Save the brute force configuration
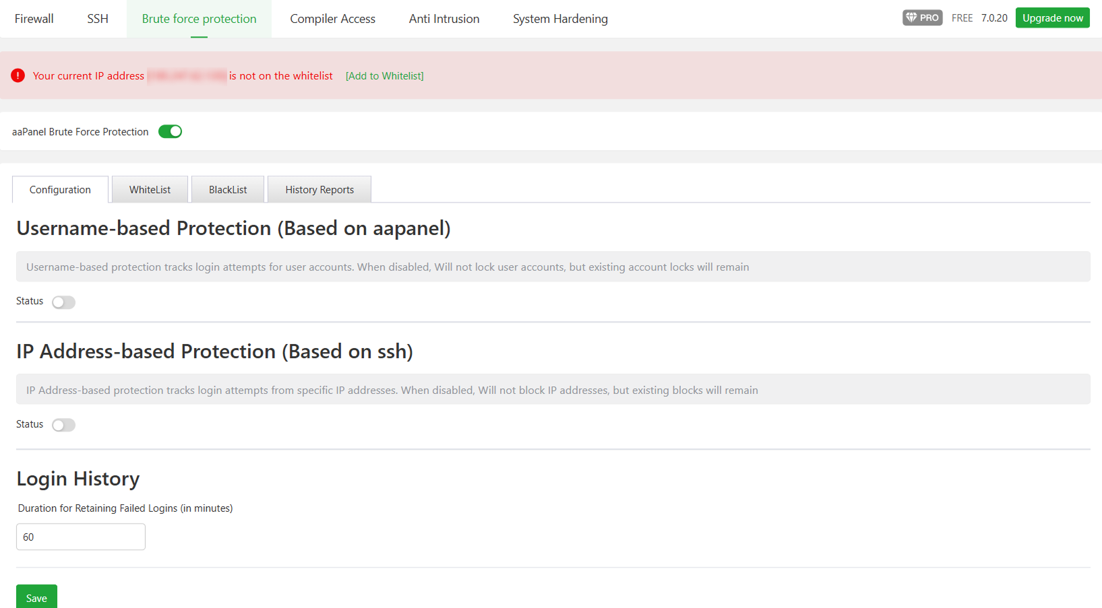This screenshot has width=1102, height=608. tap(36, 597)
